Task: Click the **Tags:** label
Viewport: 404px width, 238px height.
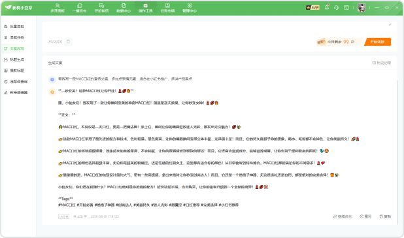Action: (65, 199)
